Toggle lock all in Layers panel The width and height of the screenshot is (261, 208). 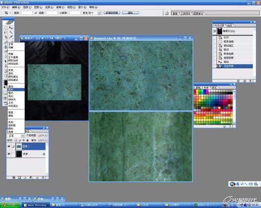click(x=28, y=140)
